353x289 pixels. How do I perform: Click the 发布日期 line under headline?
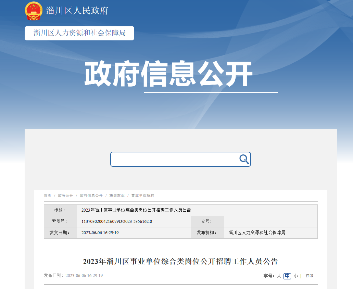73,276
